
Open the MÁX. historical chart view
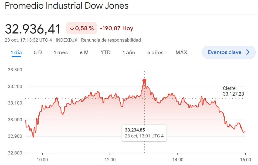tap(182, 53)
